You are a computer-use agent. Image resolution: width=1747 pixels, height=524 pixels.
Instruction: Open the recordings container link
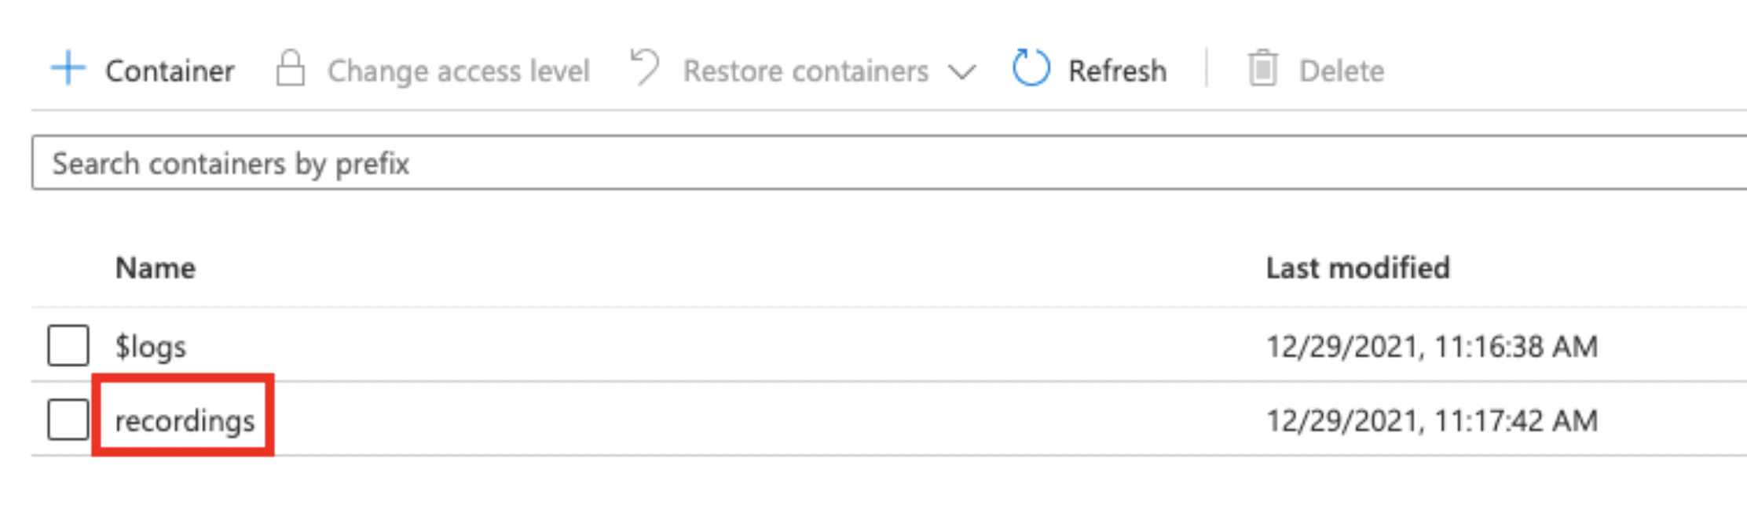(x=185, y=421)
